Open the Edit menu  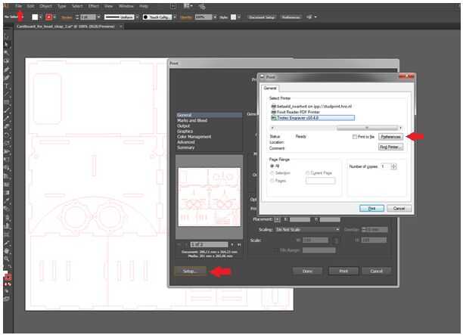point(30,6)
